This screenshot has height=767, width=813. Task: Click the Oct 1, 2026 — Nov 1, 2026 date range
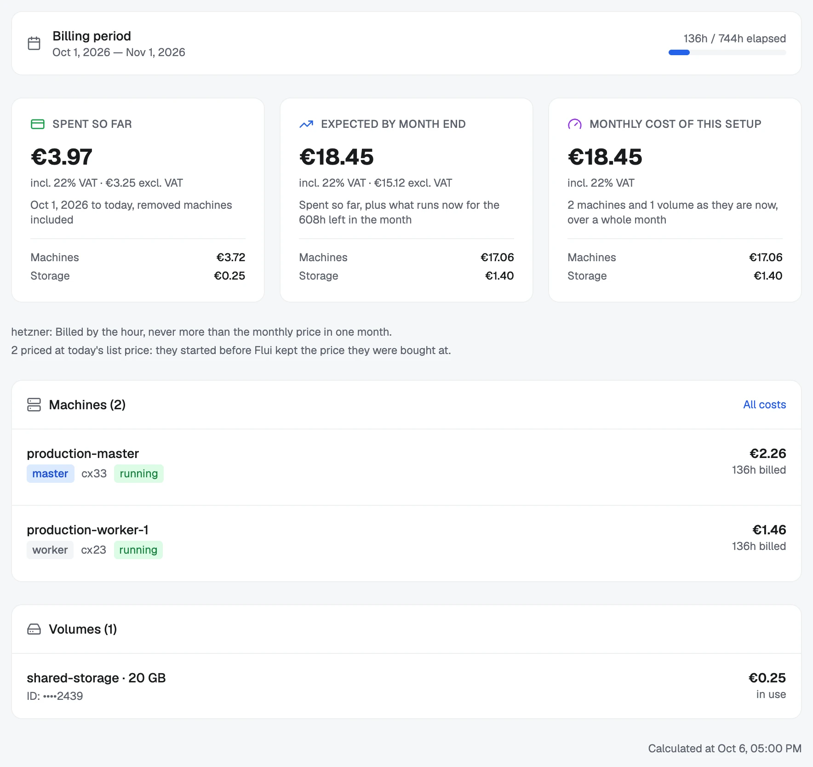pyautogui.click(x=119, y=52)
